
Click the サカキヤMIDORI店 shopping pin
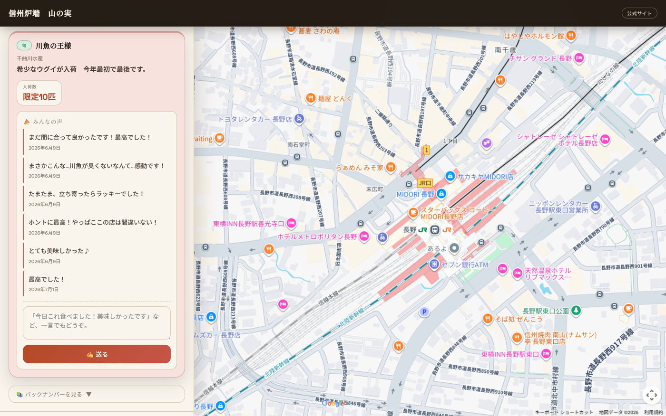(450, 176)
